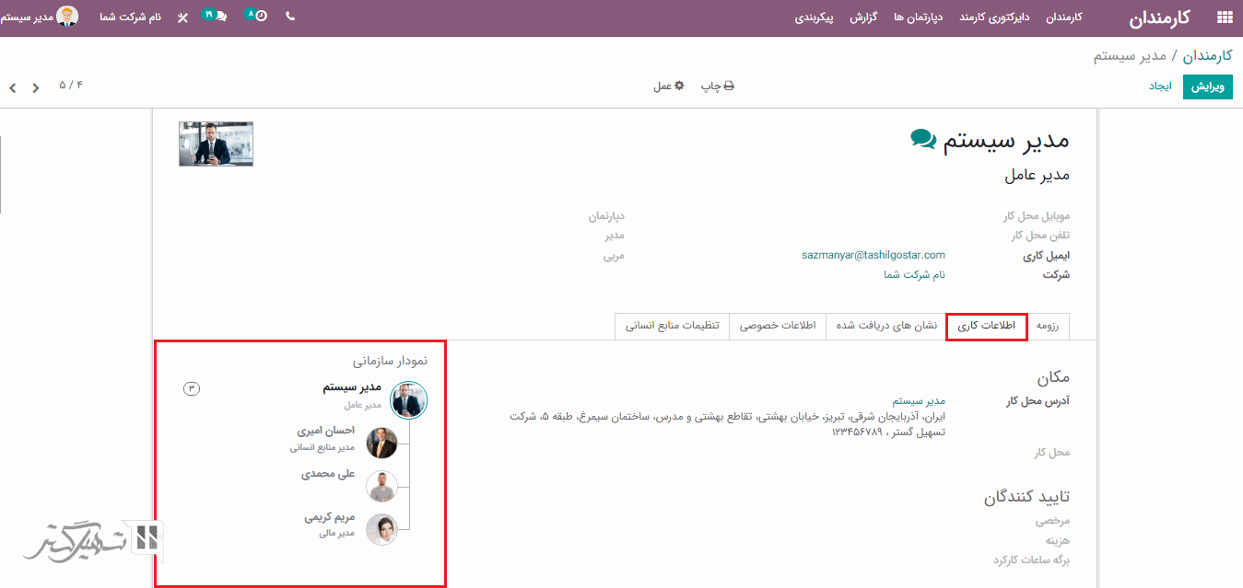Expand the مدیر سیستم user menu
This screenshot has width=1243, height=588.
click(40, 17)
